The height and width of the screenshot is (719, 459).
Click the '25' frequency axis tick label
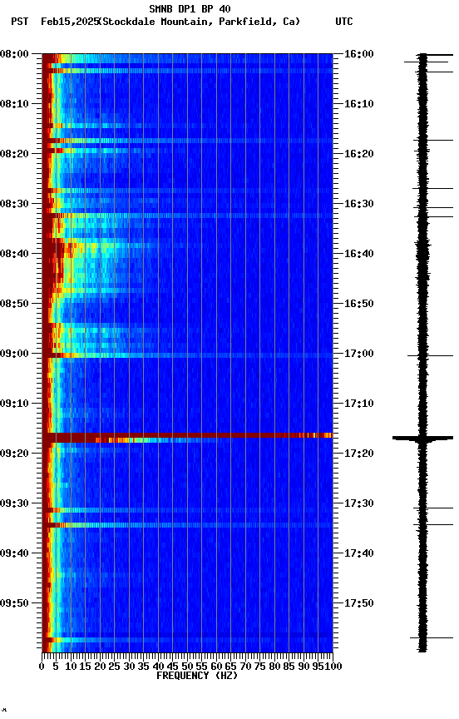(114, 667)
